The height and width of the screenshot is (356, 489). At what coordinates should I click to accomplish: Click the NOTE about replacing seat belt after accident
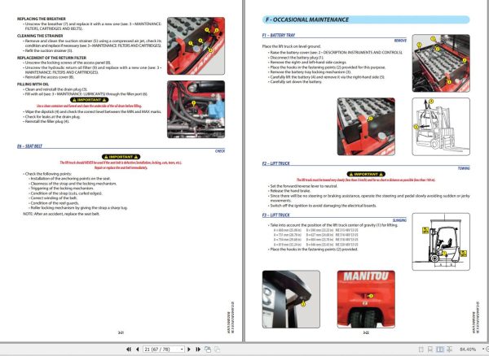point(61,214)
